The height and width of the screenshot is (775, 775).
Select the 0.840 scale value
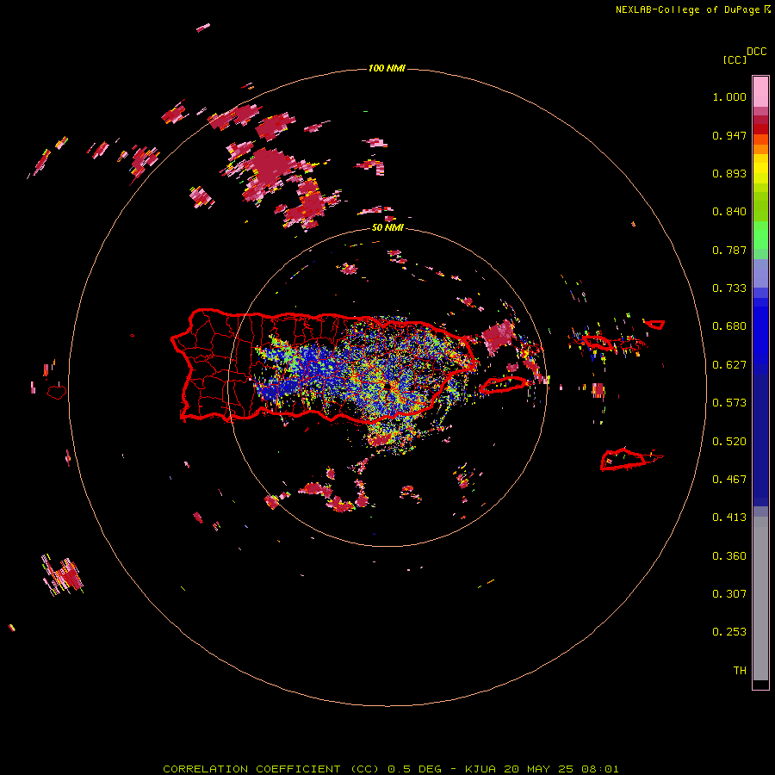(x=729, y=212)
